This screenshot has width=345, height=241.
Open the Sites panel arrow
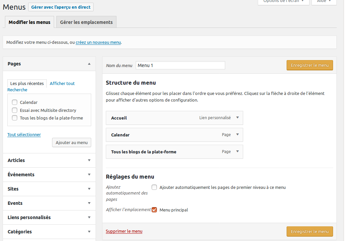coord(89,189)
